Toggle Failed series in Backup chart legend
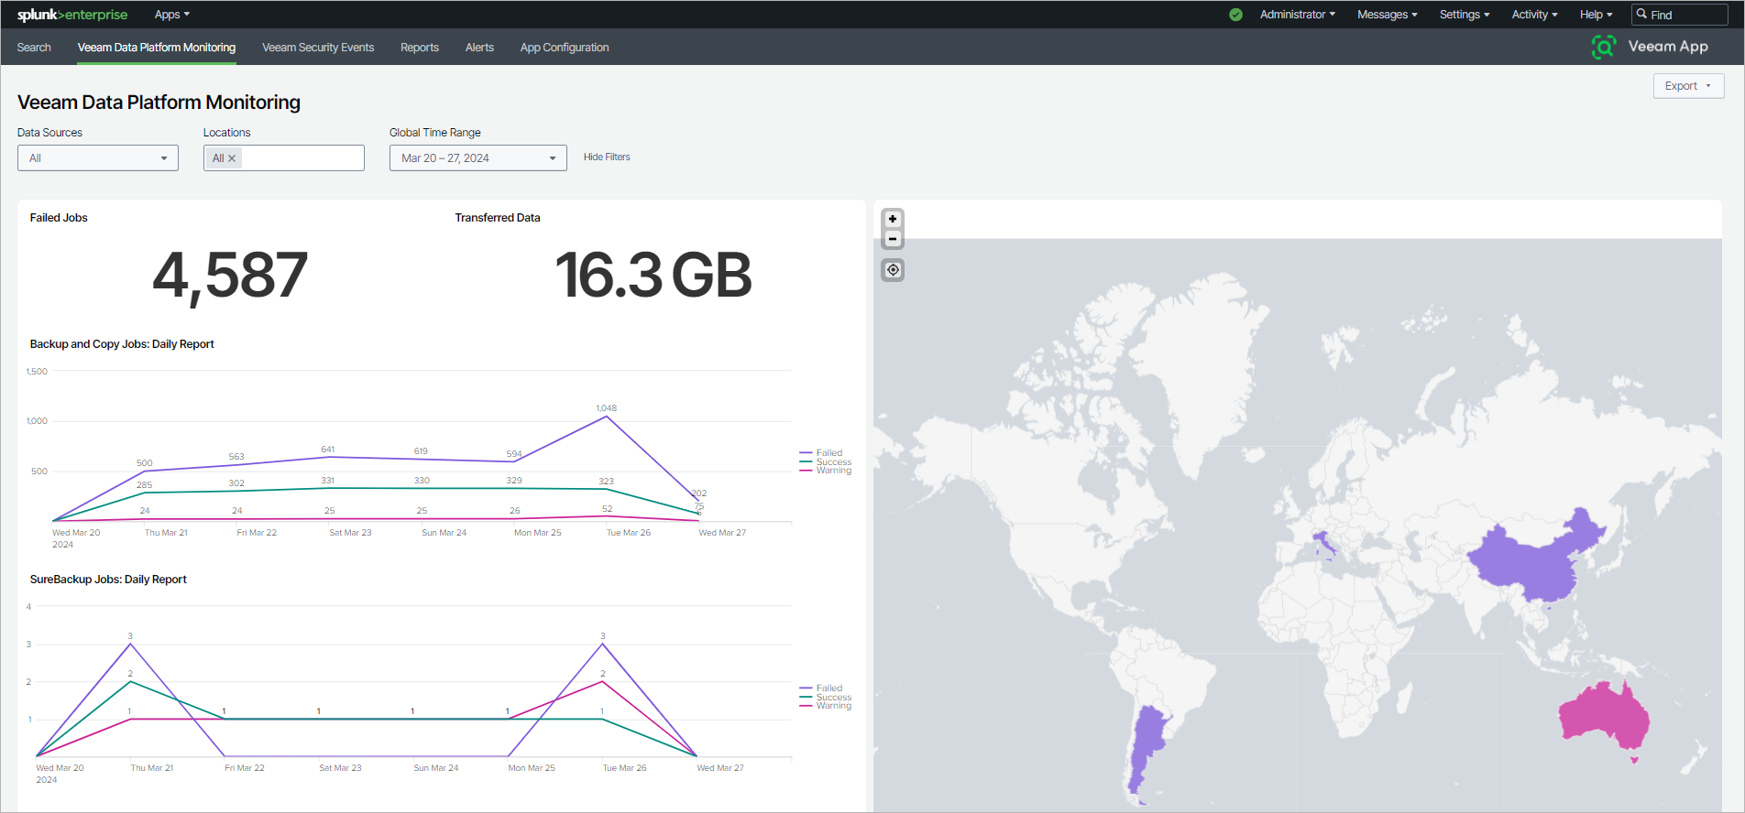 point(829,453)
